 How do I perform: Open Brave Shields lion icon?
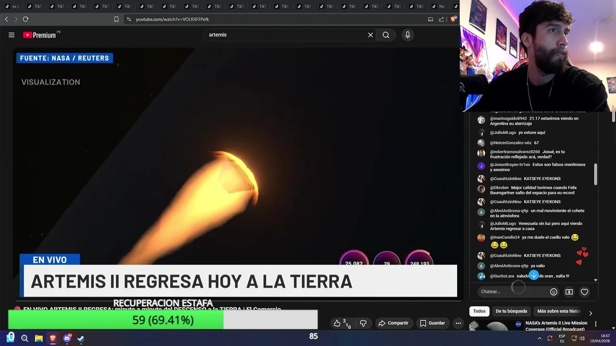(453, 19)
